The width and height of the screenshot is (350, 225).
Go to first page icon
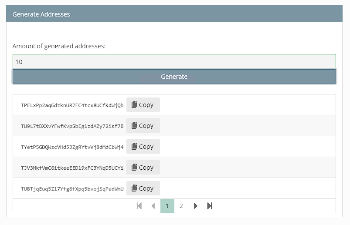coord(139,206)
